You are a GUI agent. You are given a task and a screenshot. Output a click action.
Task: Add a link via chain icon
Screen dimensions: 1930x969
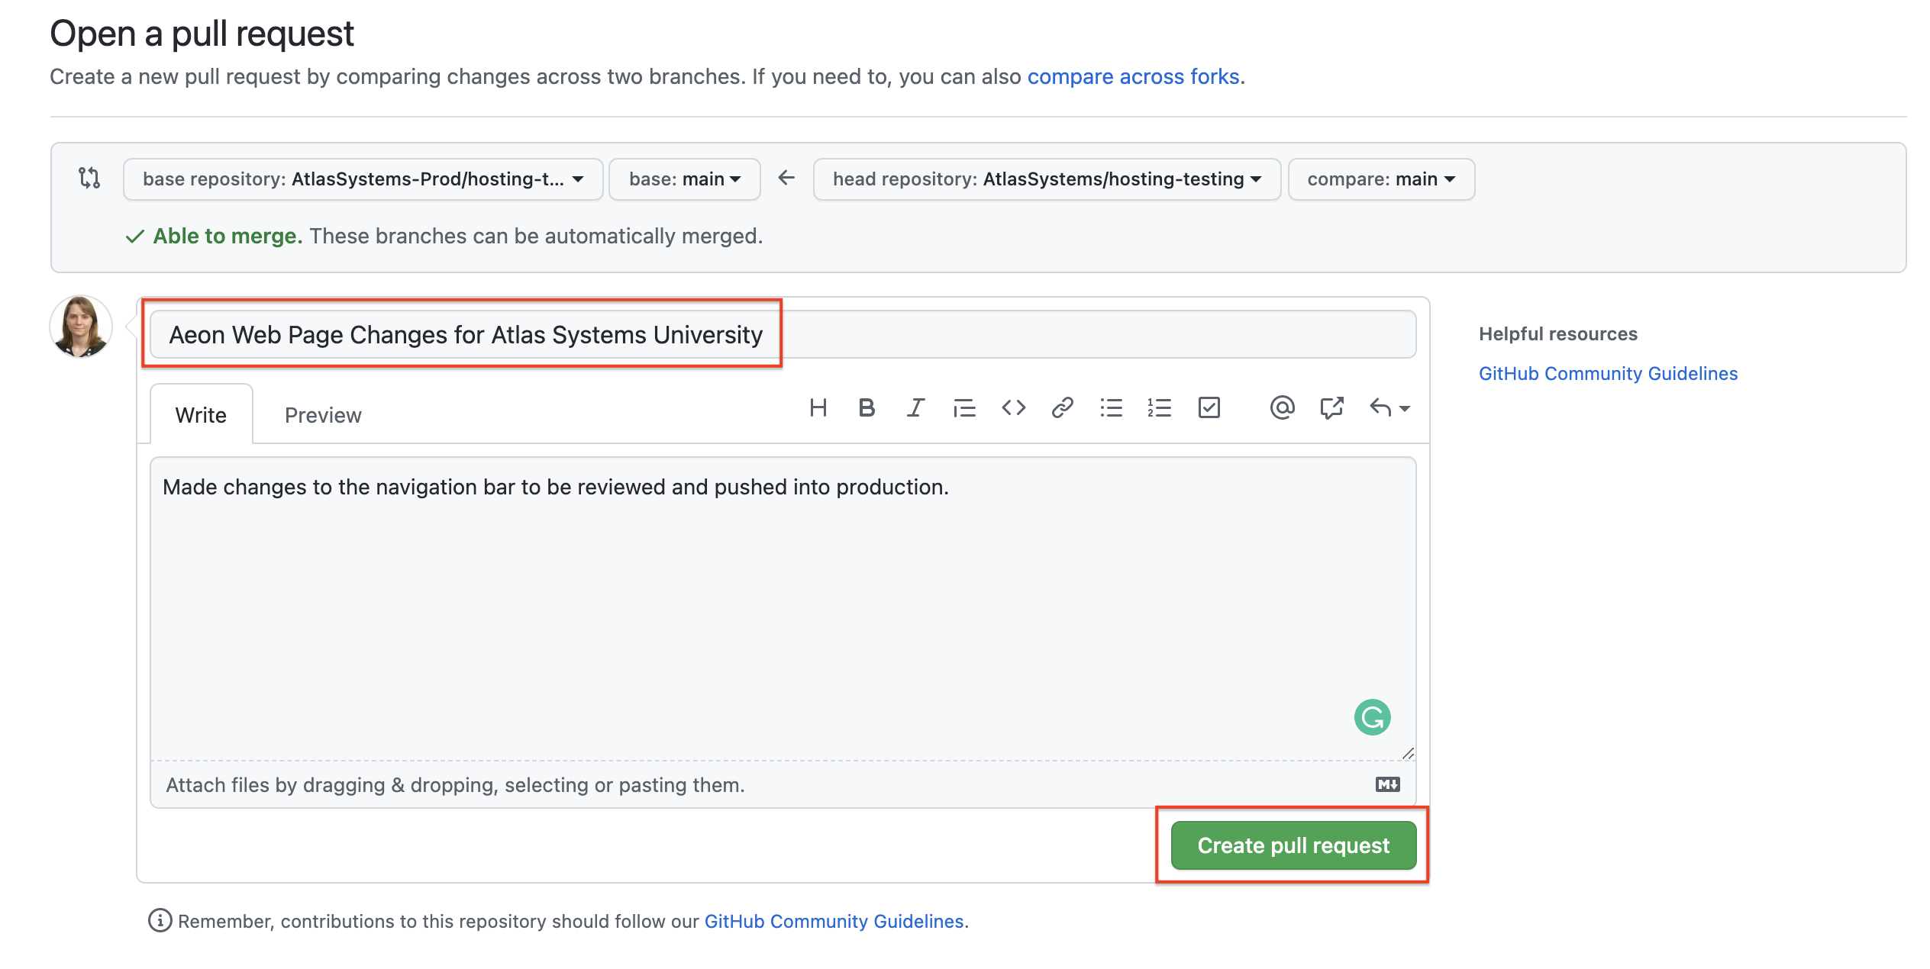click(1062, 408)
